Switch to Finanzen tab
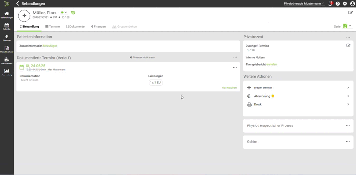356x175 pixels. (98, 27)
